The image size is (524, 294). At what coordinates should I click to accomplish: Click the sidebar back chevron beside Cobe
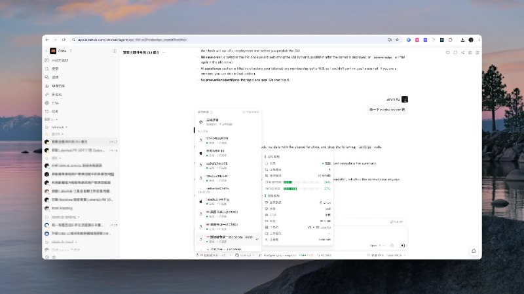pos(47,51)
